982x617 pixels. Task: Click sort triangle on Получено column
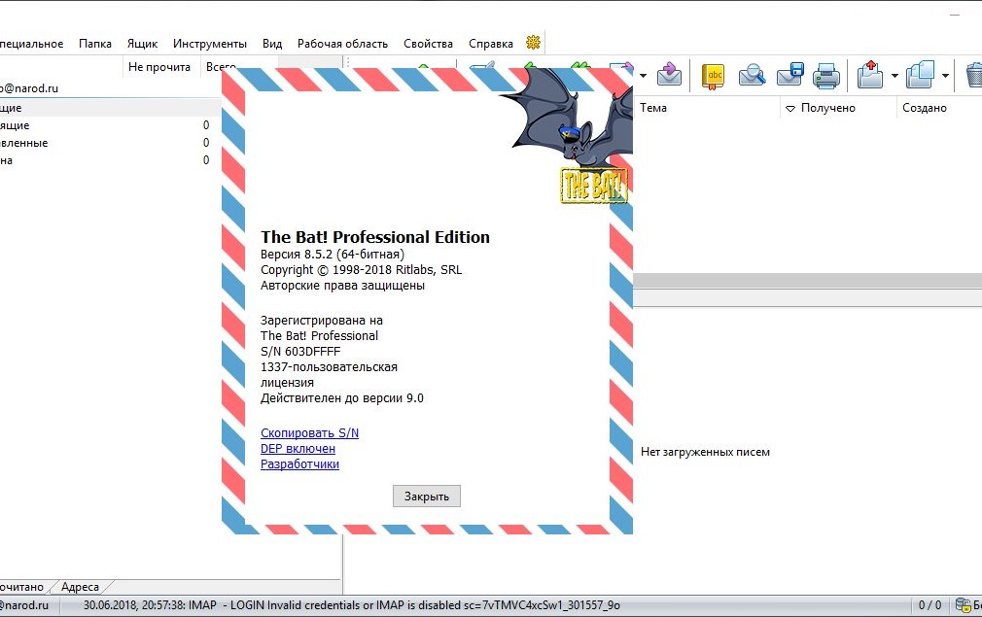click(790, 108)
